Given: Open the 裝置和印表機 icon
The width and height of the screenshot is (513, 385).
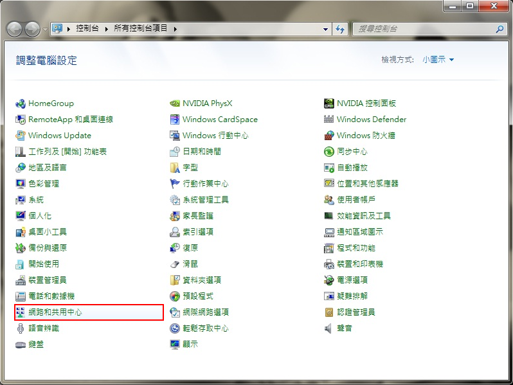Looking at the screenshot, I should coord(328,264).
